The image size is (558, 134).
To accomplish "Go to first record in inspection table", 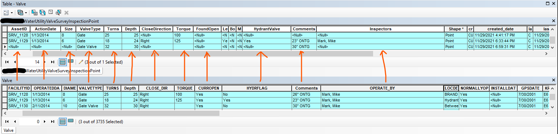I will pyautogui.click(x=7, y=62).
